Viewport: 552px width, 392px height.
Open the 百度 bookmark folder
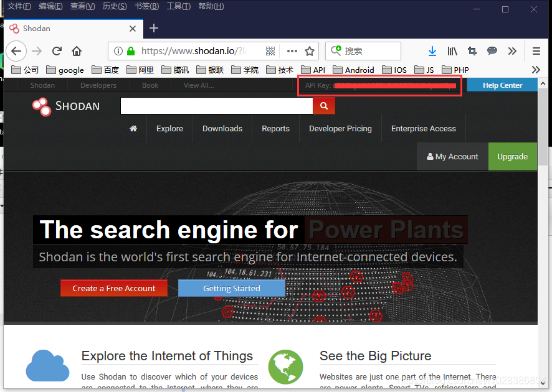[105, 70]
